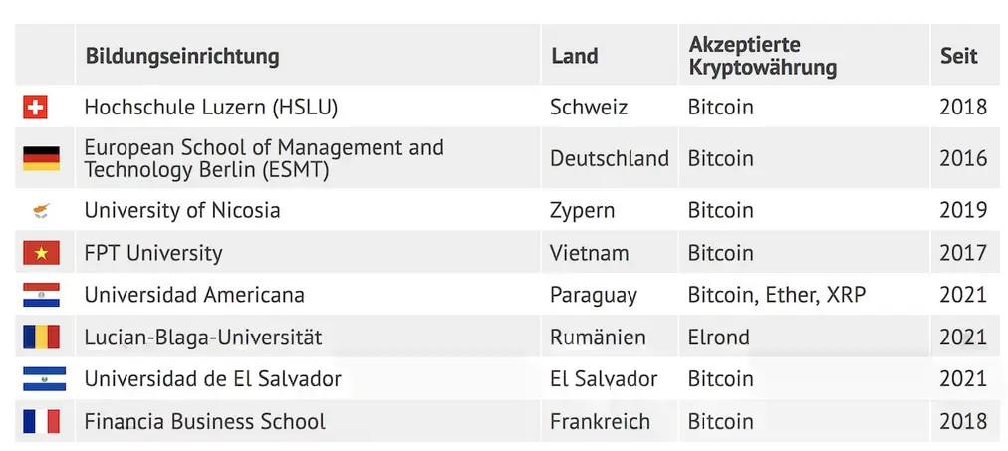
Task: Click the Cyprus flag icon
Action: (41, 211)
